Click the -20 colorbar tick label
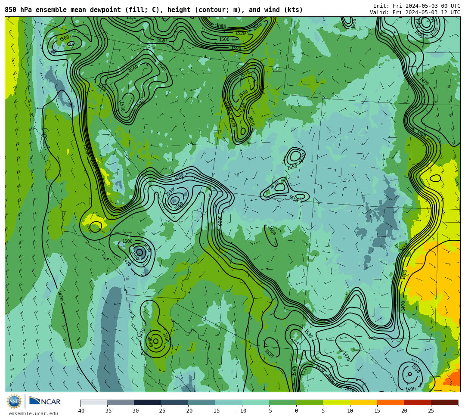The width and height of the screenshot is (465, 419). [x=188, y=411]
